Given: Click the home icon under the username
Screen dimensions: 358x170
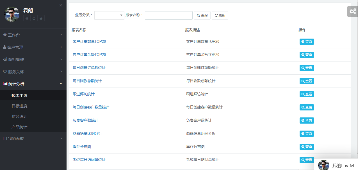Looking at the screenshot, I should tap(41, 18).
